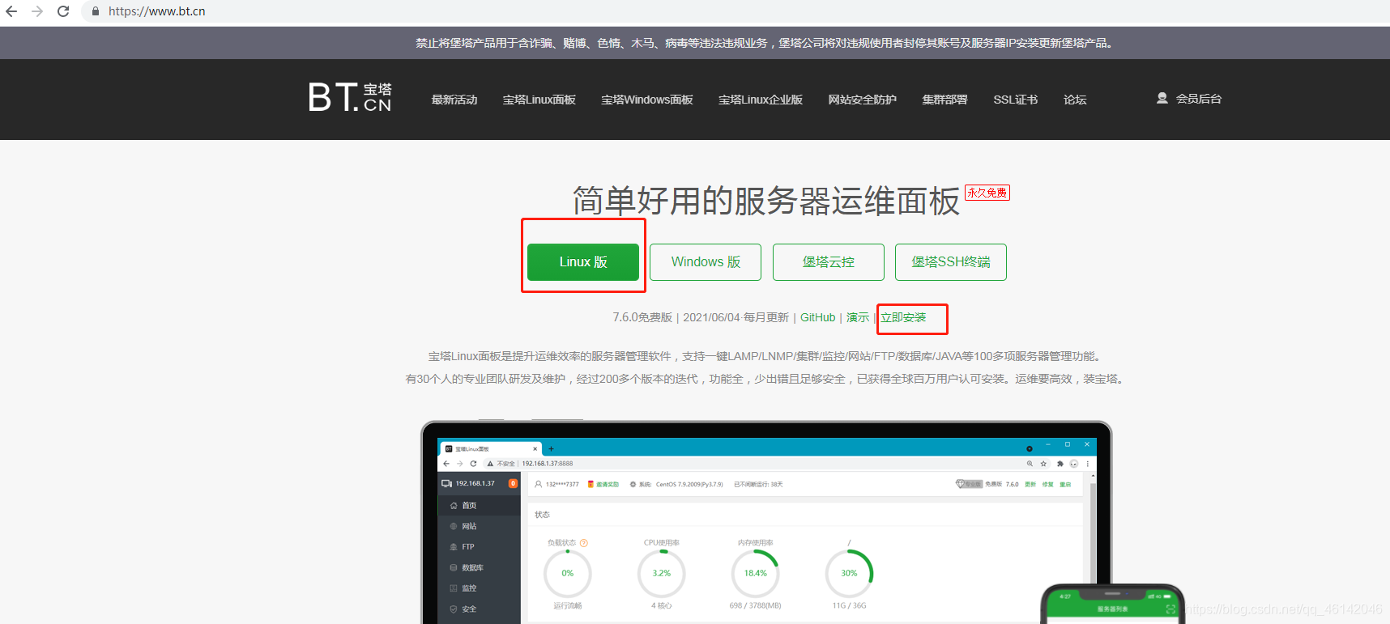Click the padlock icon in address bar
The width and height of the screenshot is (1390, 624).
click(x=96, y=11)
